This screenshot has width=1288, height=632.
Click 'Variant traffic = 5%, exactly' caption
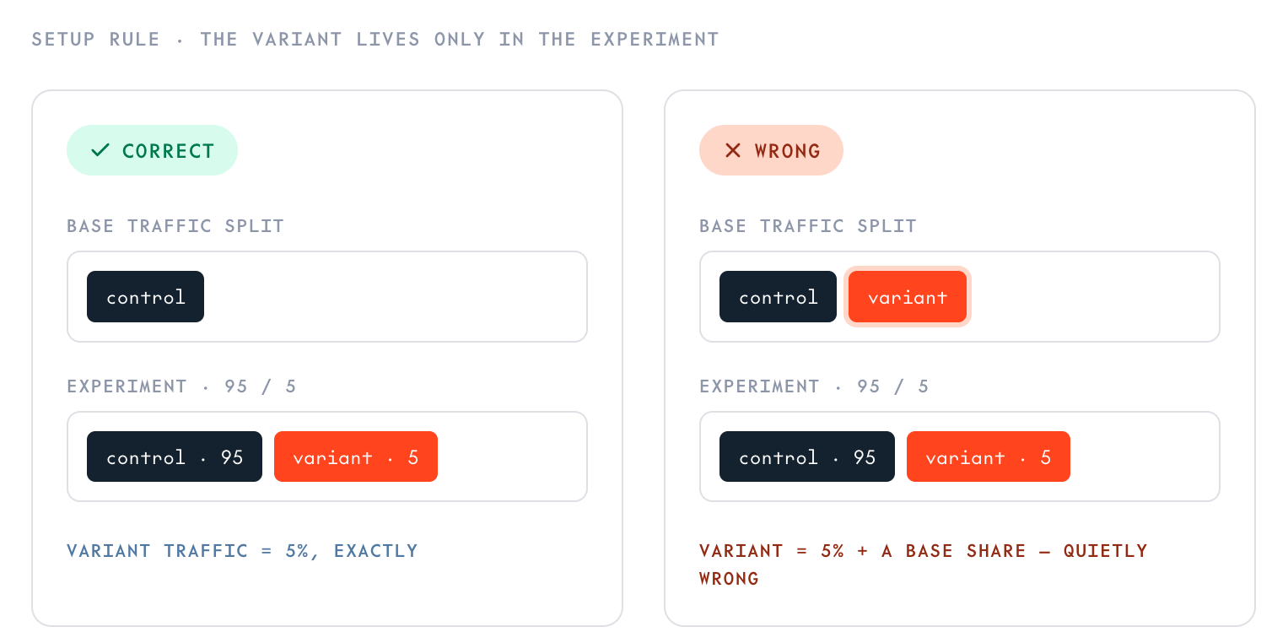[x=243, y=551]
